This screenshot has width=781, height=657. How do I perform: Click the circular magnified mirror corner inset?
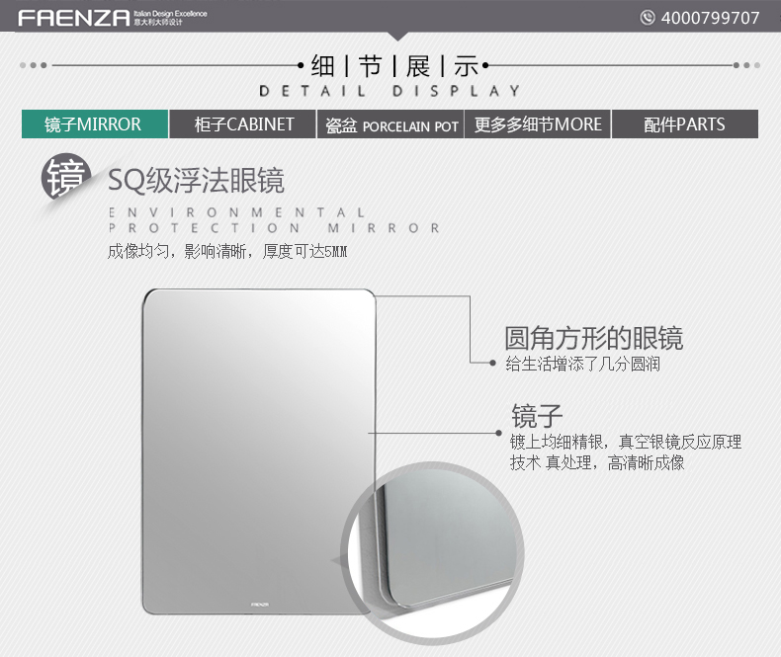432,553
